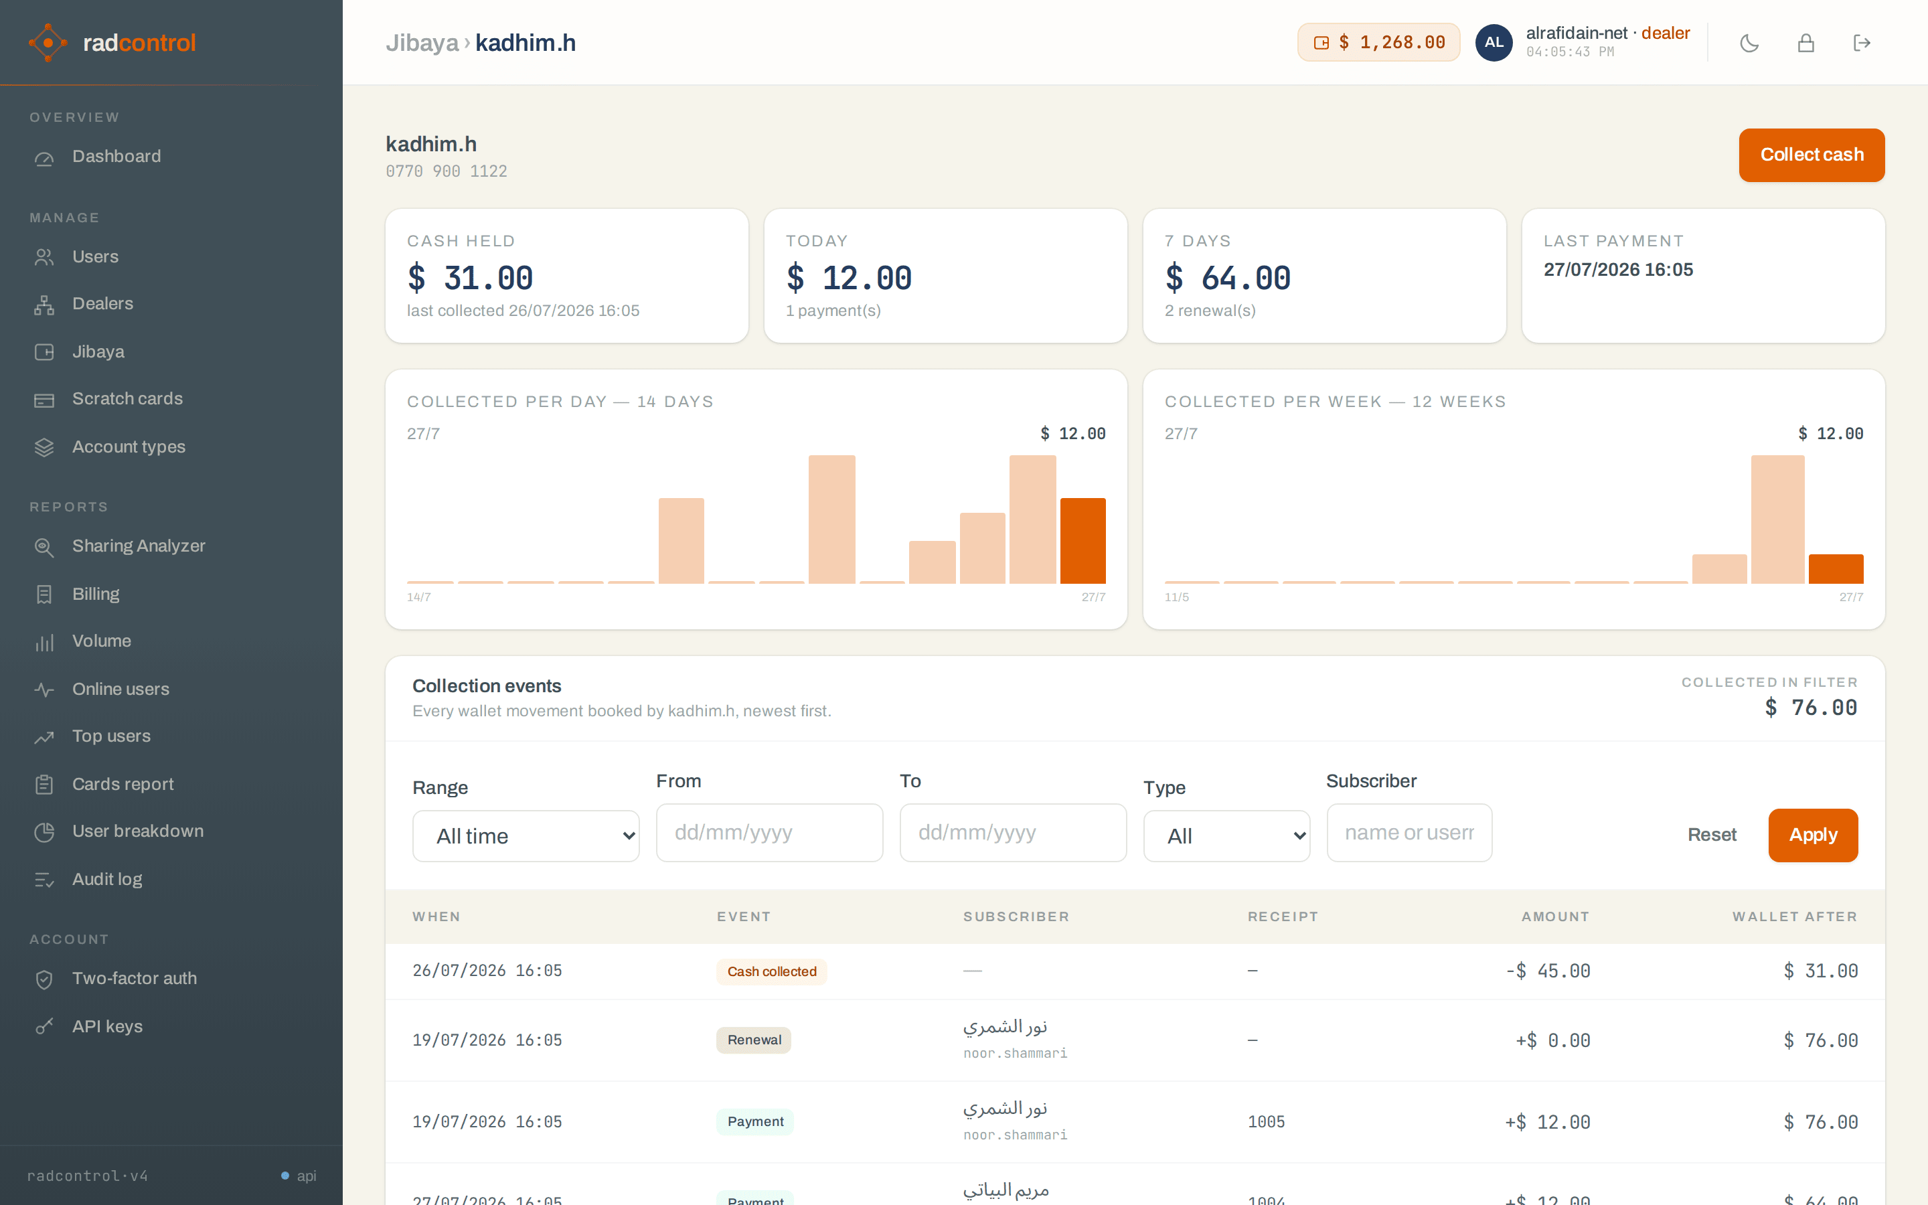Viewport: 1928px width, 1205px height.
Task: Click the lock screen padlock icon
Action: [x=1806, y=43]
